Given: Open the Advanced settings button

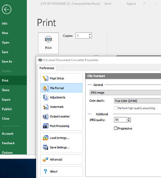Looking at the screenshot, I should (x=62, y=159).
